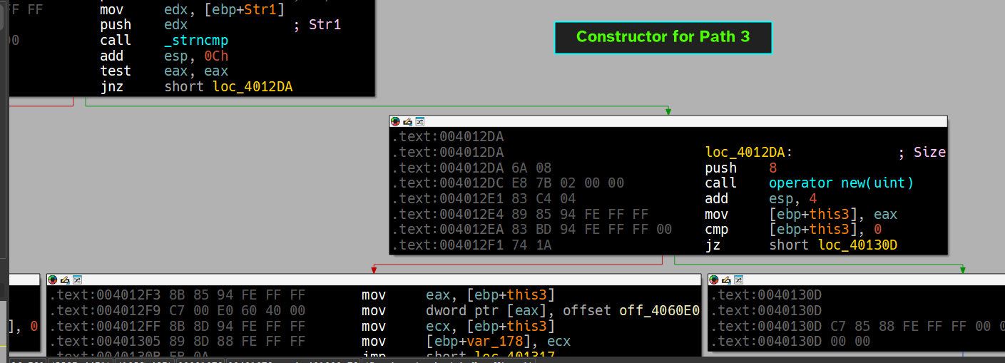The image size is (1005, 363).
Task: Click the group nodes icon on the 0040130D block
Action: (739, 280)
